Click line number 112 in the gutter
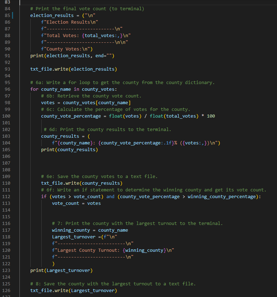 pyautogui.click(x=6, y=197)
